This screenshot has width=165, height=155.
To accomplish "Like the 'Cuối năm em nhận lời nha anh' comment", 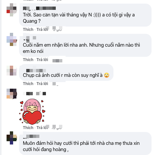I will [x=28, y=60].
